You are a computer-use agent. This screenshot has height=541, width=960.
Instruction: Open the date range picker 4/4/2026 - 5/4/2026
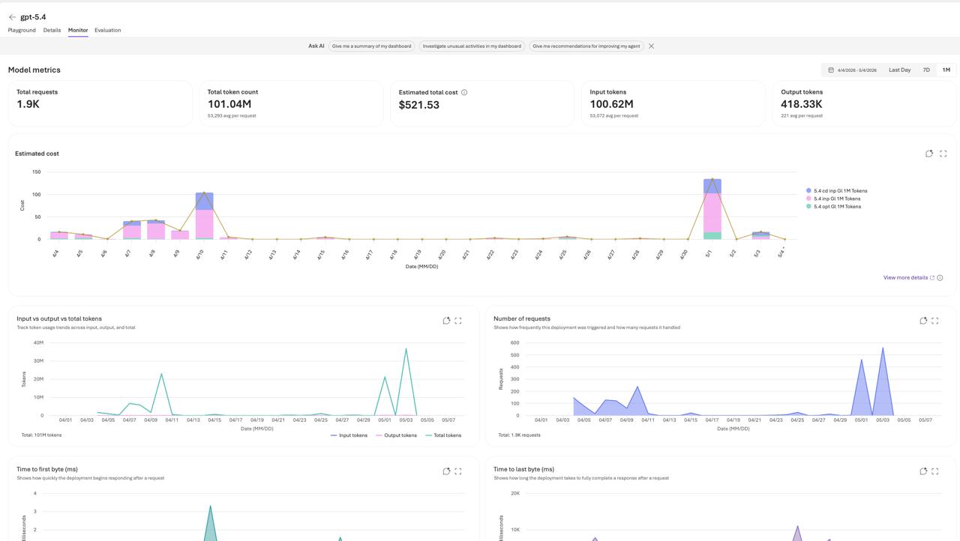(x=853, y=70)
